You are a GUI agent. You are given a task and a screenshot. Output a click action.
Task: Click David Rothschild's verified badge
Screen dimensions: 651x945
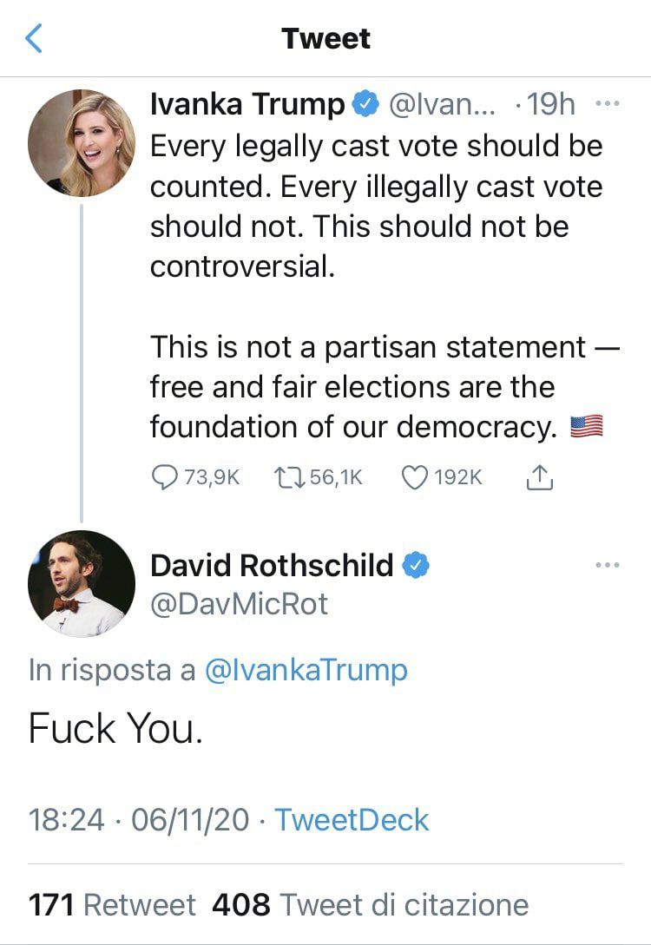coord(418,565)
